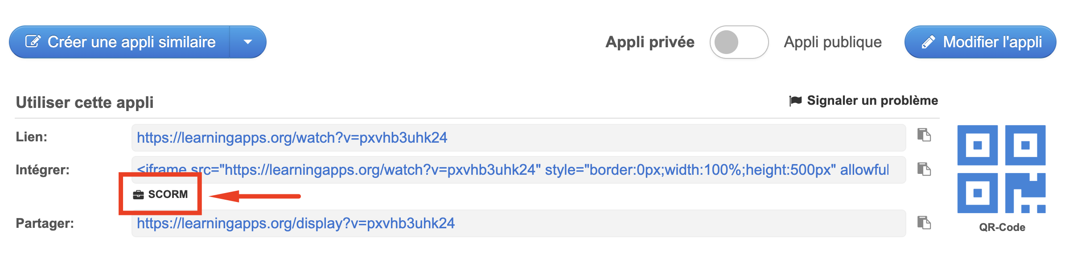Image resolution: width=1069 pixels, height=280 pixels.
Task: Copy the Intégrer iframe code icon
Action: pyautogui.click(x=924, y=169)
